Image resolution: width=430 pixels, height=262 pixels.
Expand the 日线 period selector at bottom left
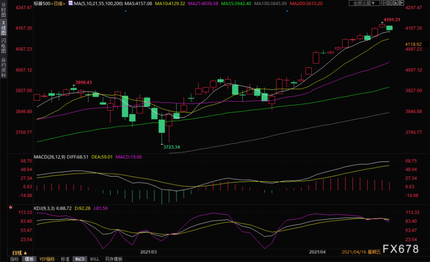19,253
